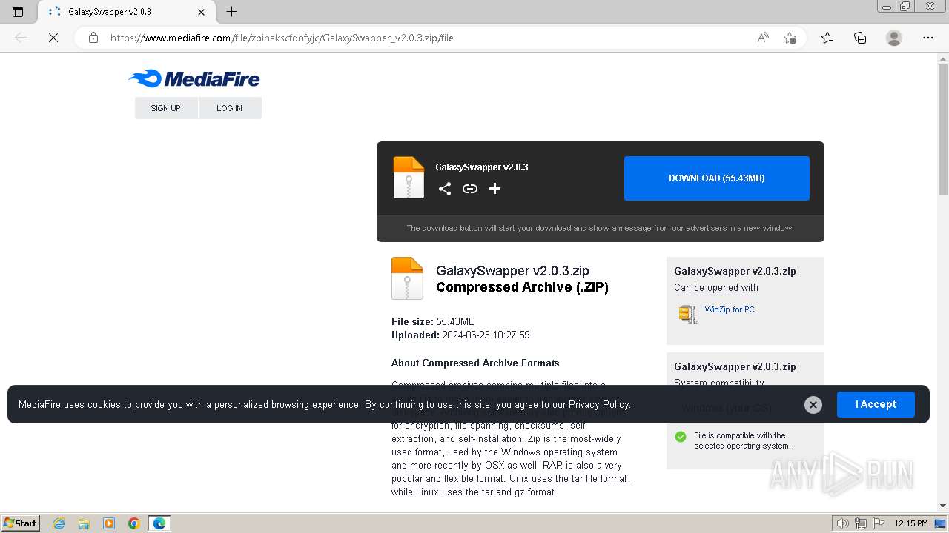The width and height of the screenshot is (949, 533).
Task: Click the zip archive icon beside Compressed Archive heading
Action: point(407,278)
